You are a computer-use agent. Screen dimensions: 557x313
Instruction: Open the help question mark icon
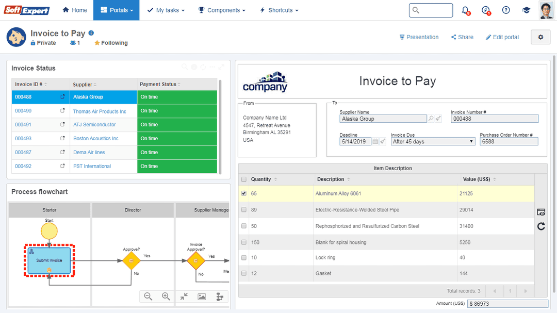point(505,10)
